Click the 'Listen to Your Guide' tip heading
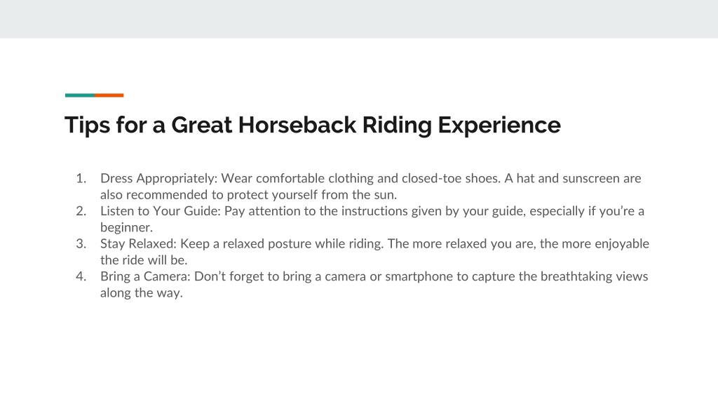 point(161,211)
